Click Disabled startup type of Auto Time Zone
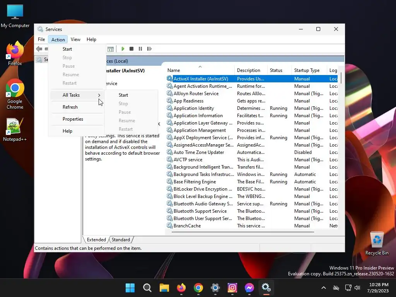Image resolution: width=396 pixels, height=297 pixels. [x=303, y=152]
